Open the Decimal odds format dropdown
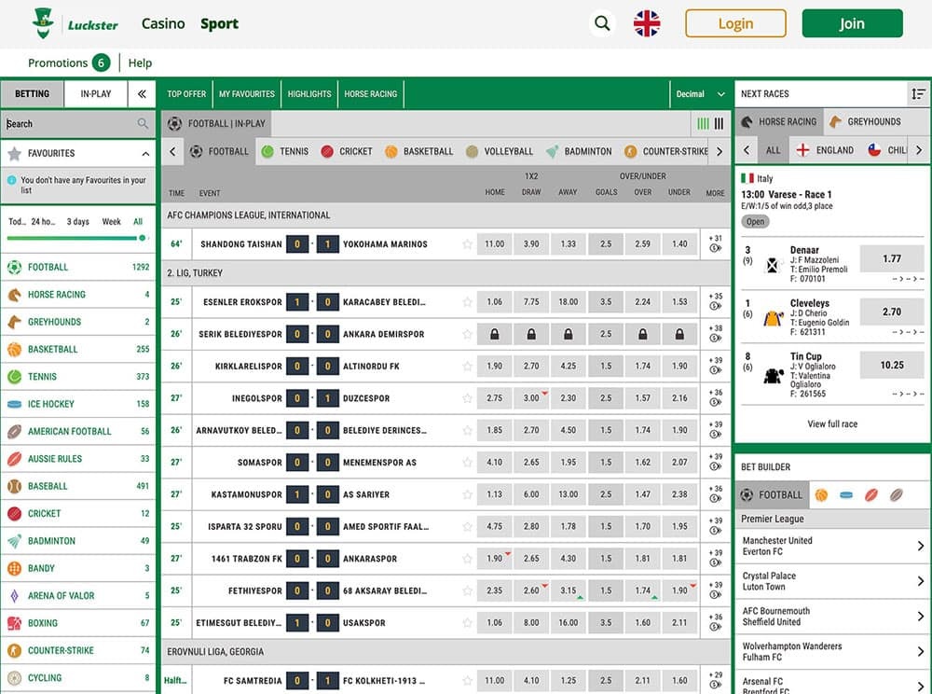Screen dimensions: 932x694 coord(700,94)
